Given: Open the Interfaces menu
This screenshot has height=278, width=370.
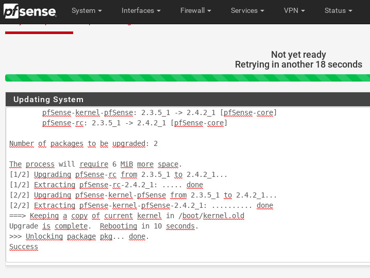Looking at the screenshot, I should [141, 11].
